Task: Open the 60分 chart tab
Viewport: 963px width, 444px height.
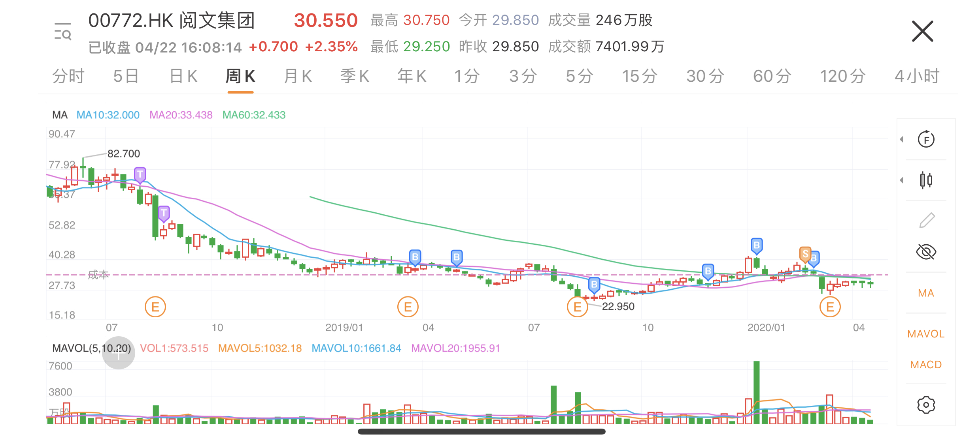Action: (x=772, y=76)
